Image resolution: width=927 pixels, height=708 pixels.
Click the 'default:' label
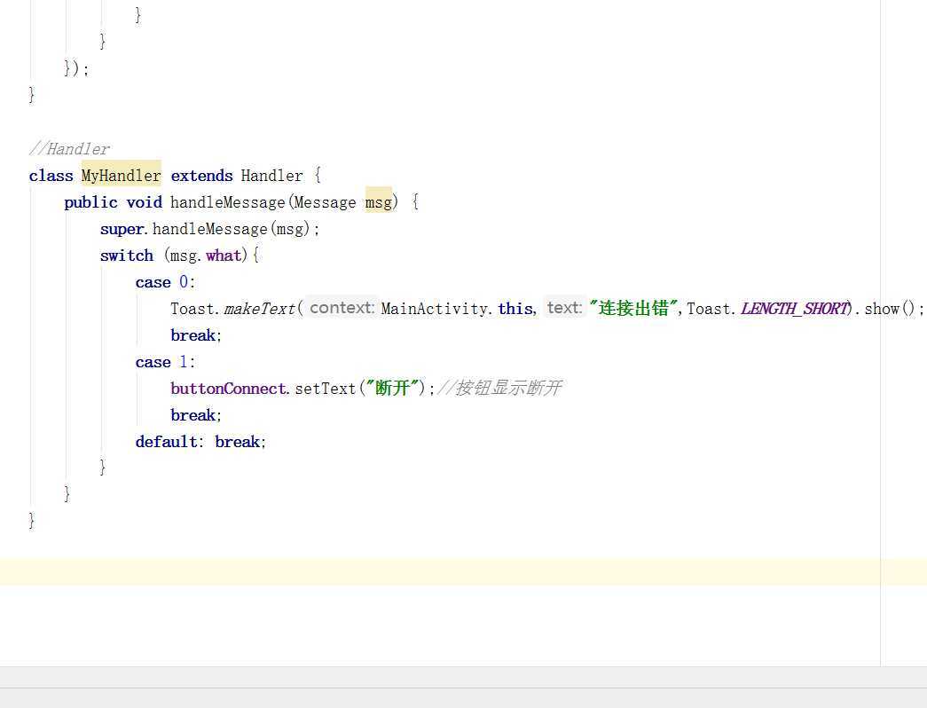(169, 442)
